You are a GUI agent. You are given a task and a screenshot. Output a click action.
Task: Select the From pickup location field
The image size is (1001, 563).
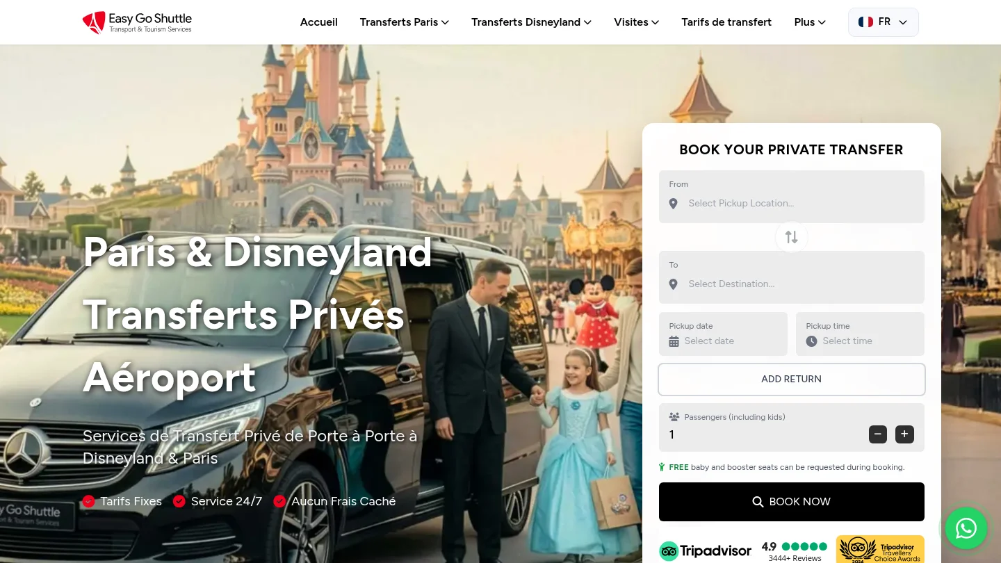click(x=792, y=197)
